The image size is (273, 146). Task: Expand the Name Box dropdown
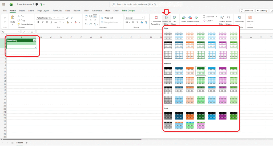point(19,32)
